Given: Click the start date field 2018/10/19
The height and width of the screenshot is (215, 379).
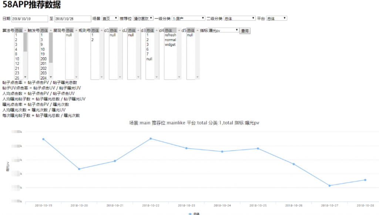Looking at the screenshot, I should [x=30, y=18].
